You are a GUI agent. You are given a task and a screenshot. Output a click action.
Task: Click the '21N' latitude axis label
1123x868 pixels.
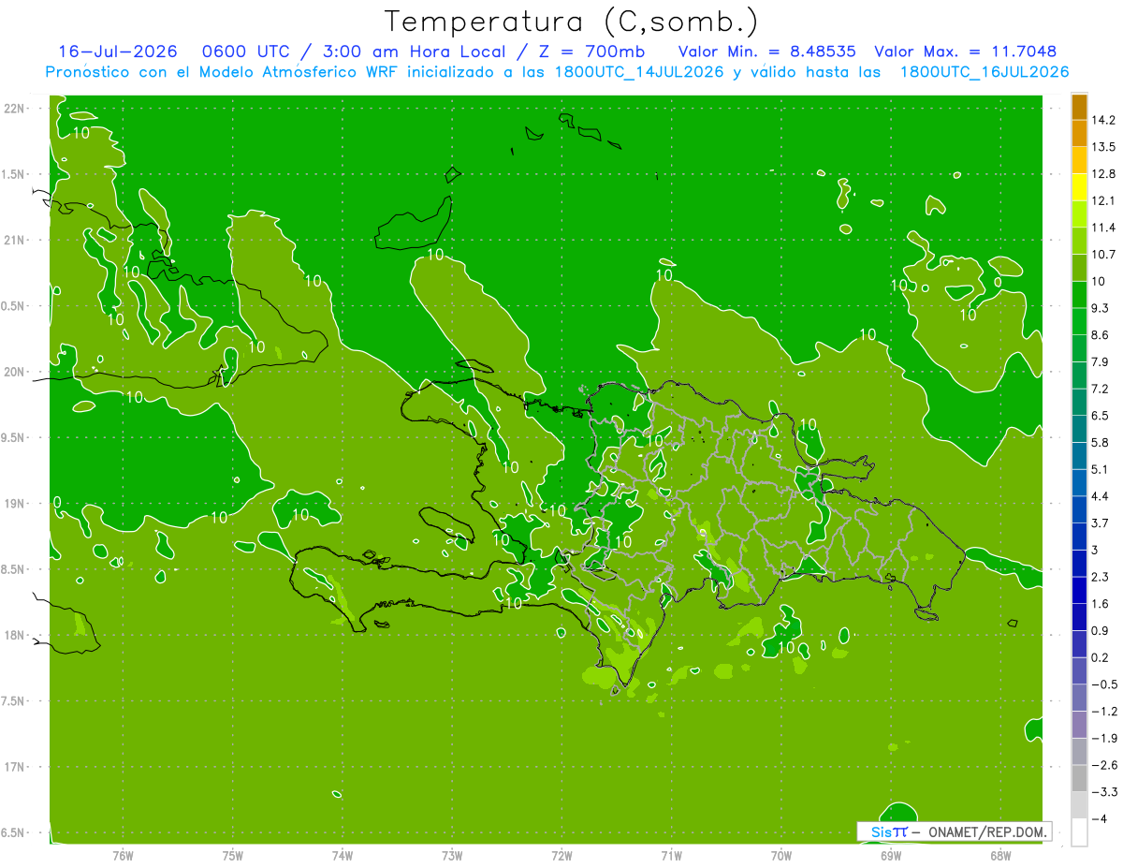coord(14,240)
